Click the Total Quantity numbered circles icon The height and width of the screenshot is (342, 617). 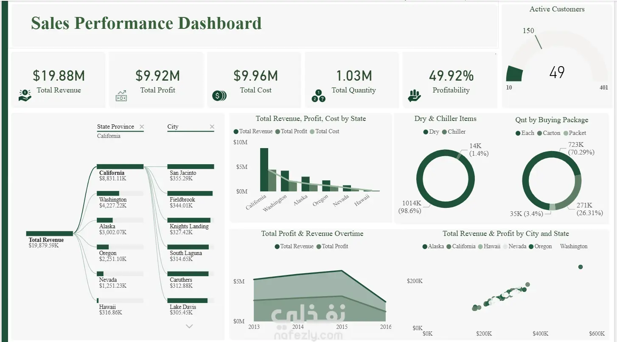[x=318, y=95]
